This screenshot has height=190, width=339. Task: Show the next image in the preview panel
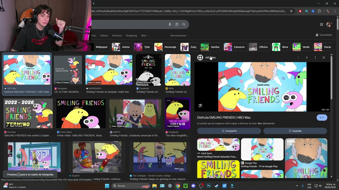[x=307, y=58]
